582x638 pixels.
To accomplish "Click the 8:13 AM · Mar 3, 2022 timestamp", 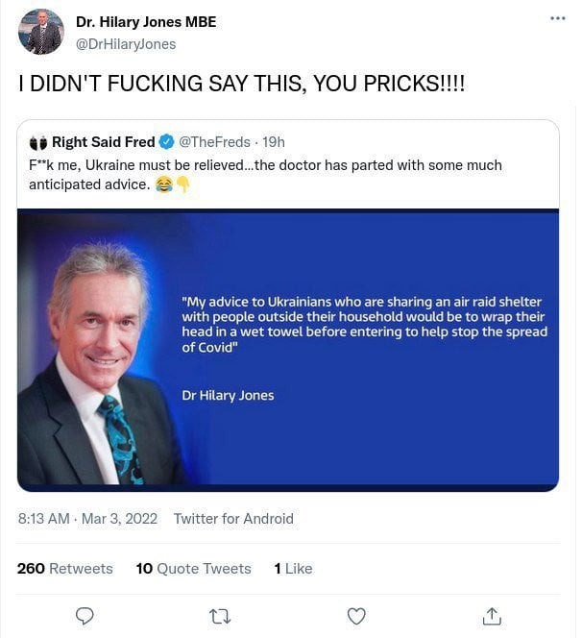I will point(86,518).
